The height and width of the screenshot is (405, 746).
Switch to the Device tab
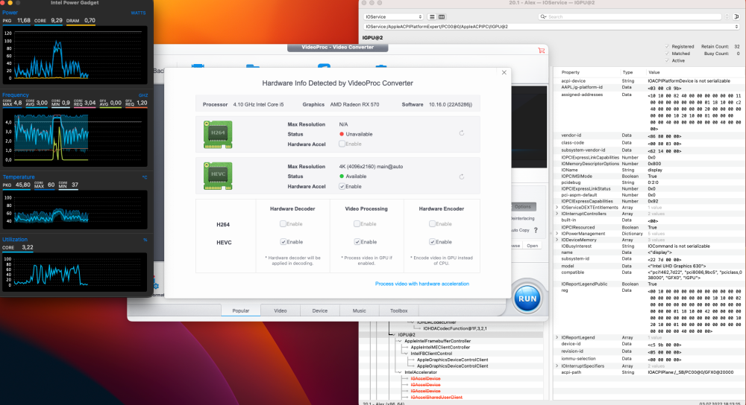point(320,310)
